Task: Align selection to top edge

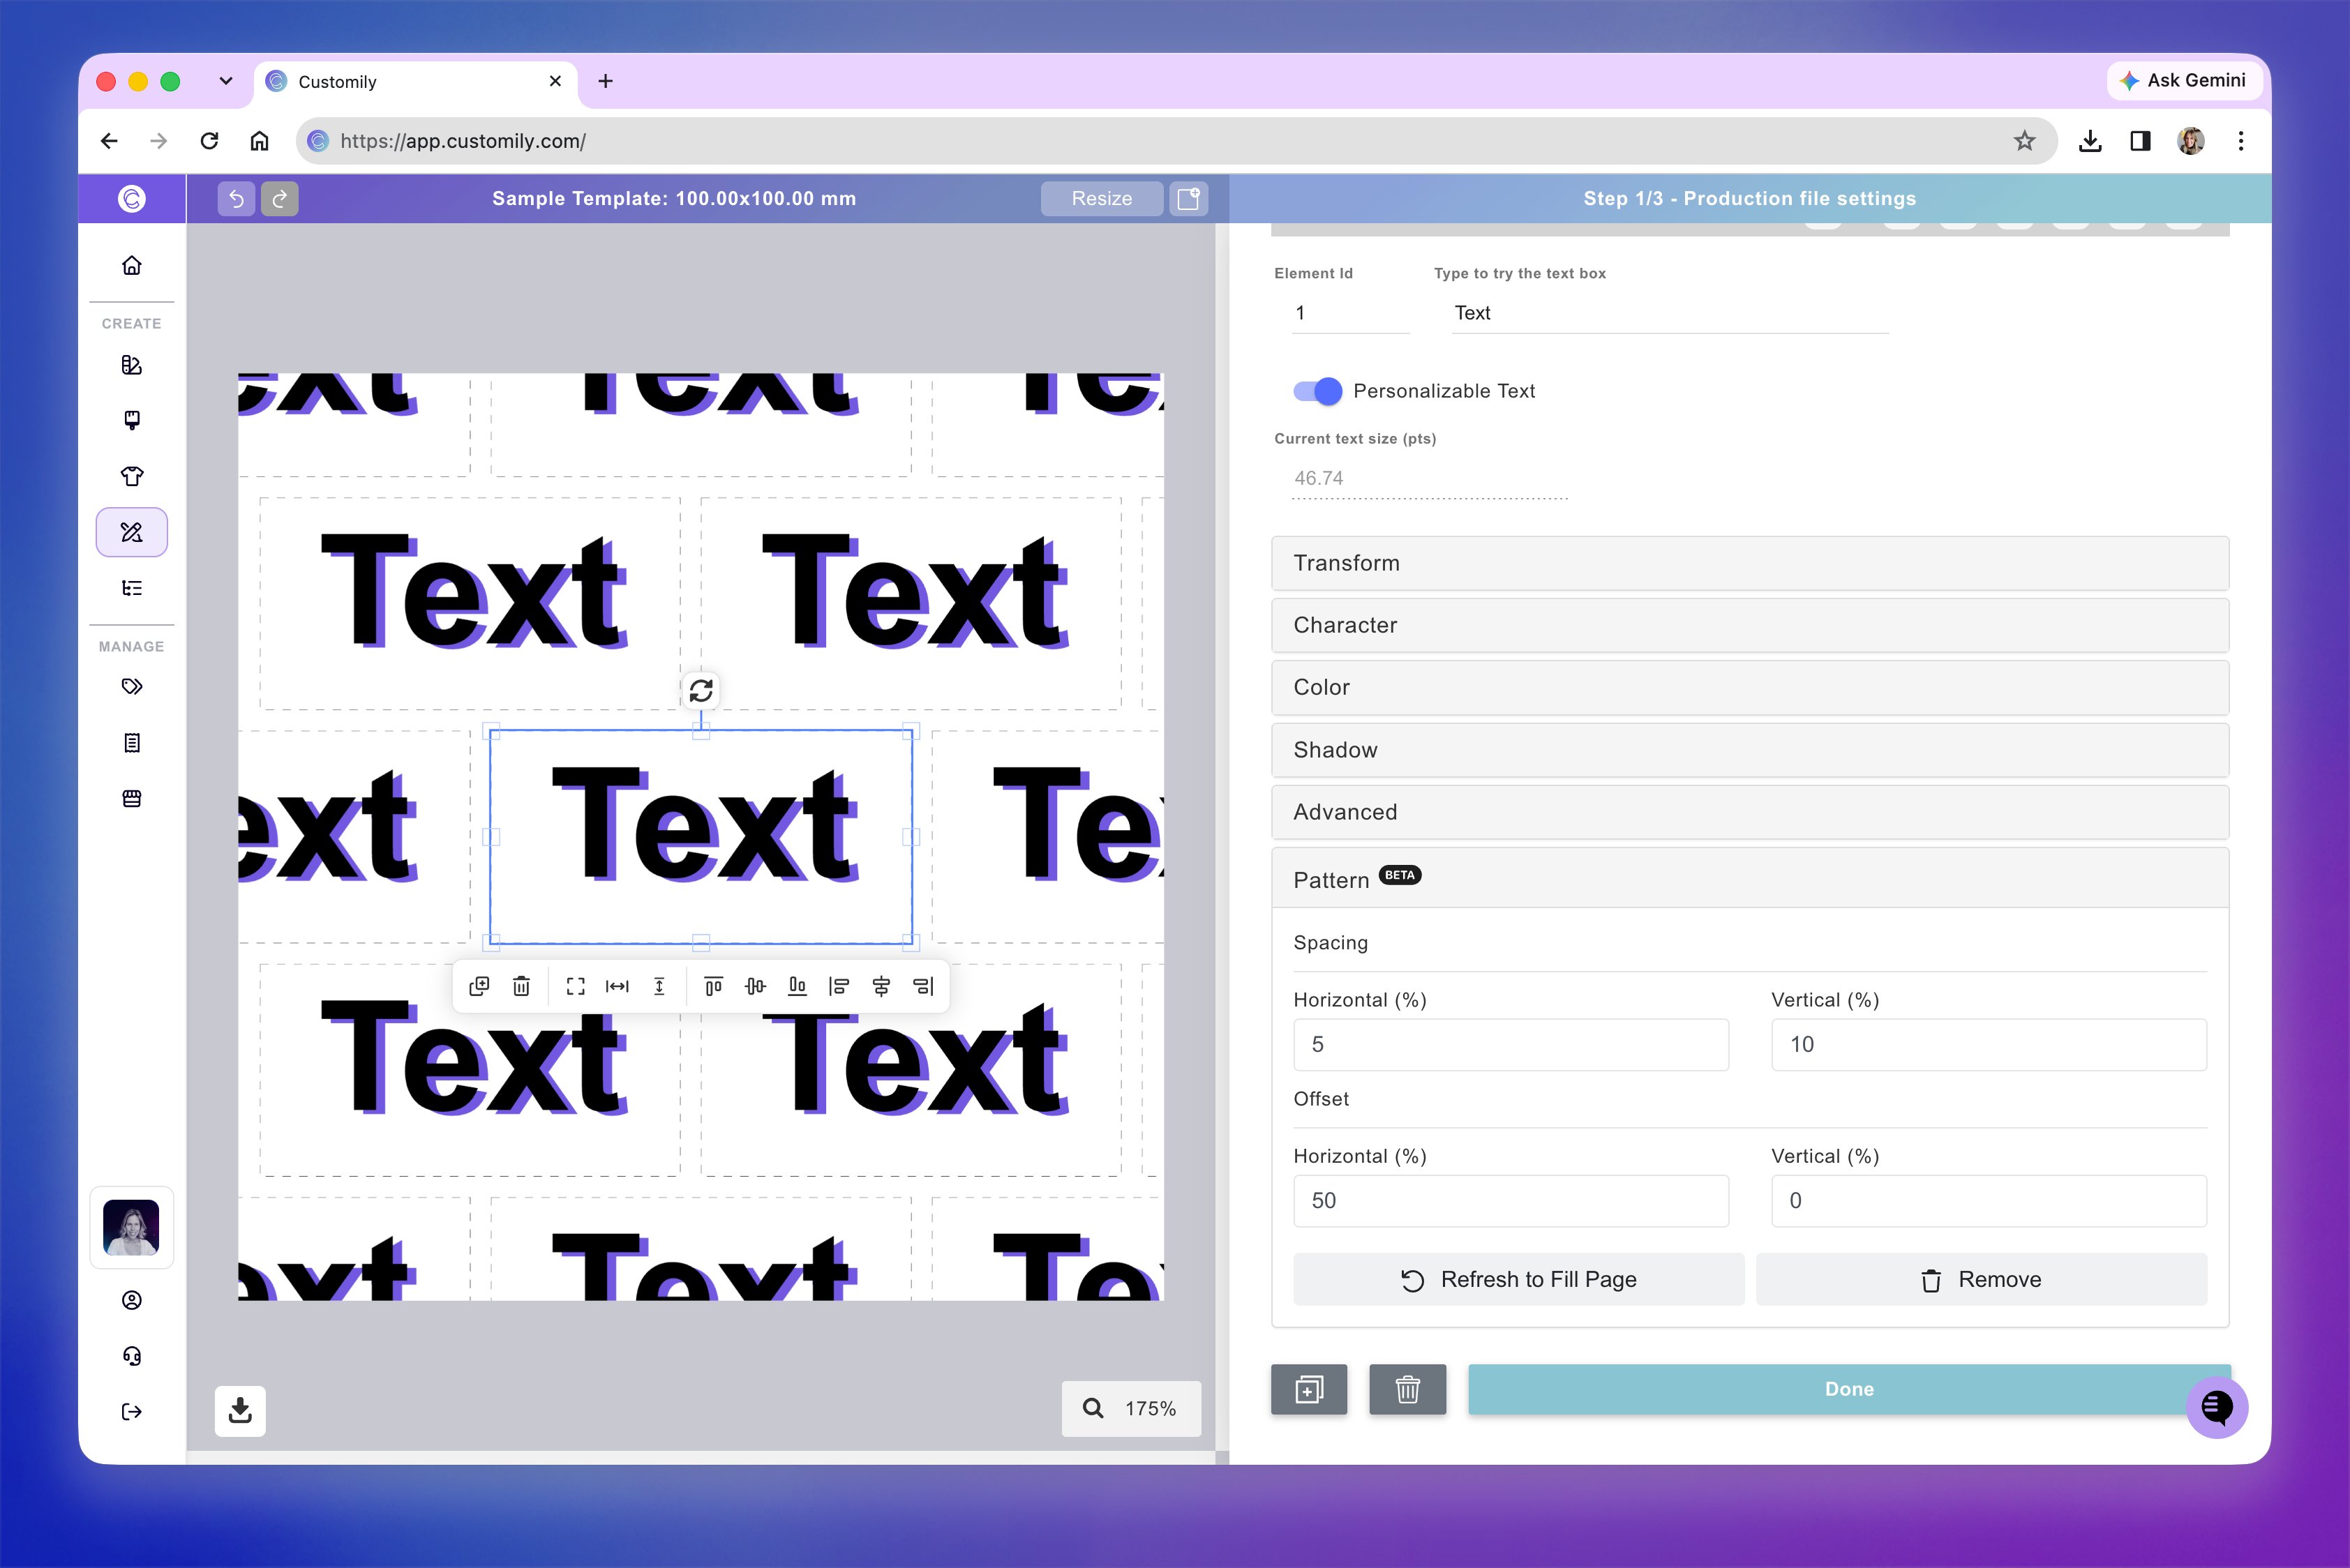Action: [x=713, y=987]
